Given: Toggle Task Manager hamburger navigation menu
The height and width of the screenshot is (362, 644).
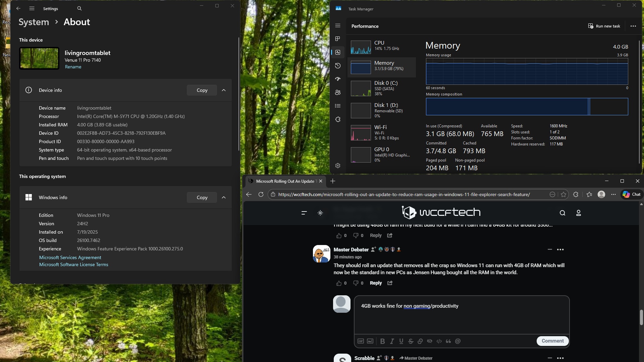Looking at the screenshot, I should pyautogui.click(x=338, y=25).
